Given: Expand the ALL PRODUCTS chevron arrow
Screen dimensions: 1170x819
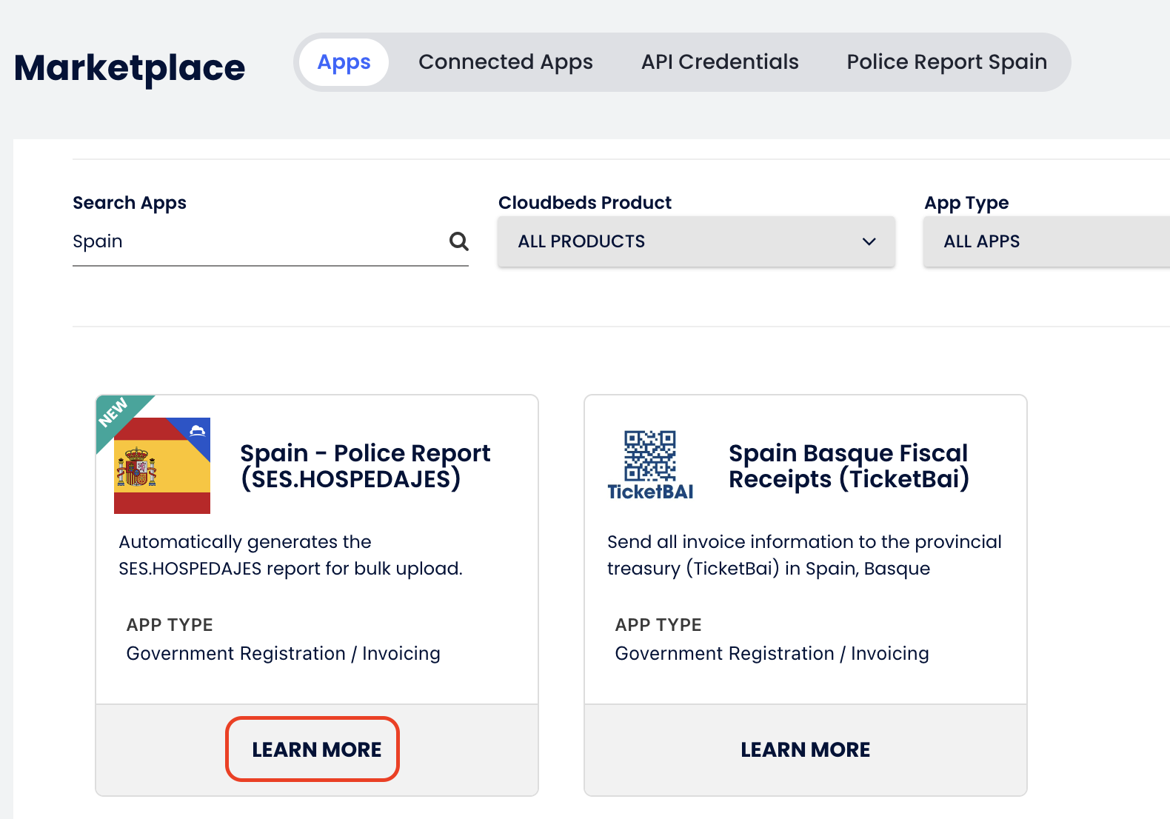Looking at the screenshot, I should pos(869,241).
